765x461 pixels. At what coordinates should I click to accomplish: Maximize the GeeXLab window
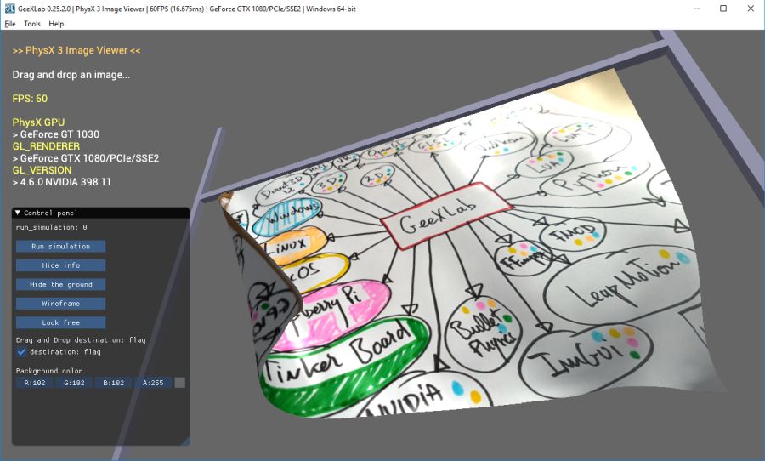(723, 9)
